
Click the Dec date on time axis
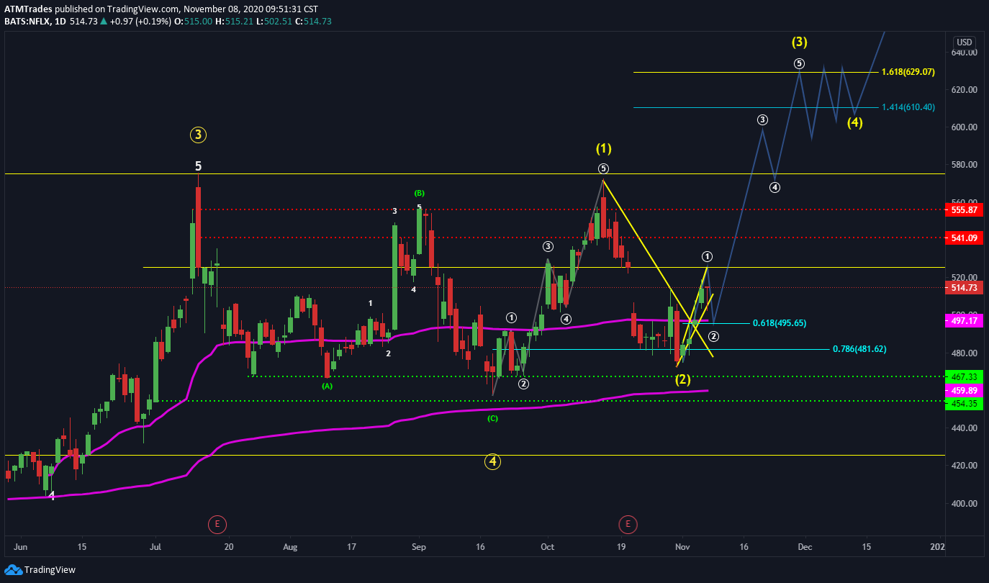click(805, 547)
